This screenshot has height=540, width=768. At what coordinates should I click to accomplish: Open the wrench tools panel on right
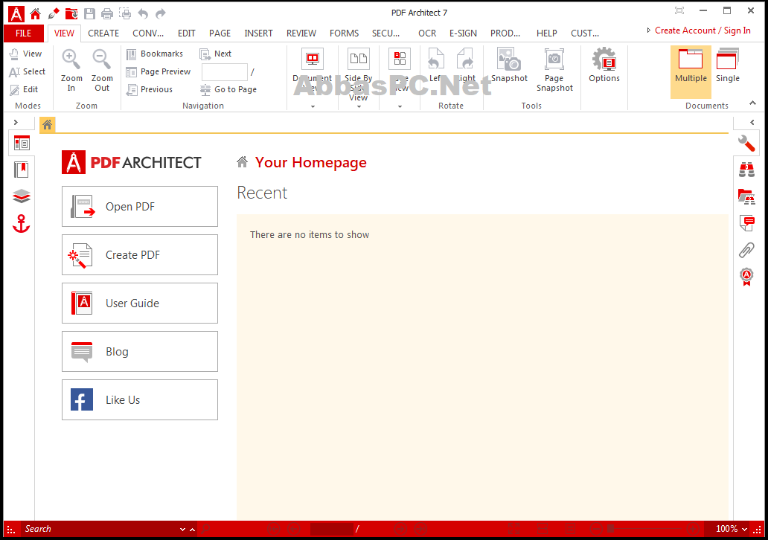(746, 144)
